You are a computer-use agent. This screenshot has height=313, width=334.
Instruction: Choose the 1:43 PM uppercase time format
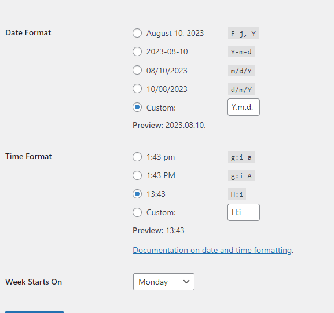(x=137, y=175)
